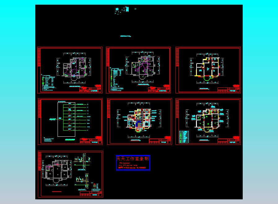The image size is (278, 204).
Task: Select the floor plan sheet with yellow walls
Action: 208,70
